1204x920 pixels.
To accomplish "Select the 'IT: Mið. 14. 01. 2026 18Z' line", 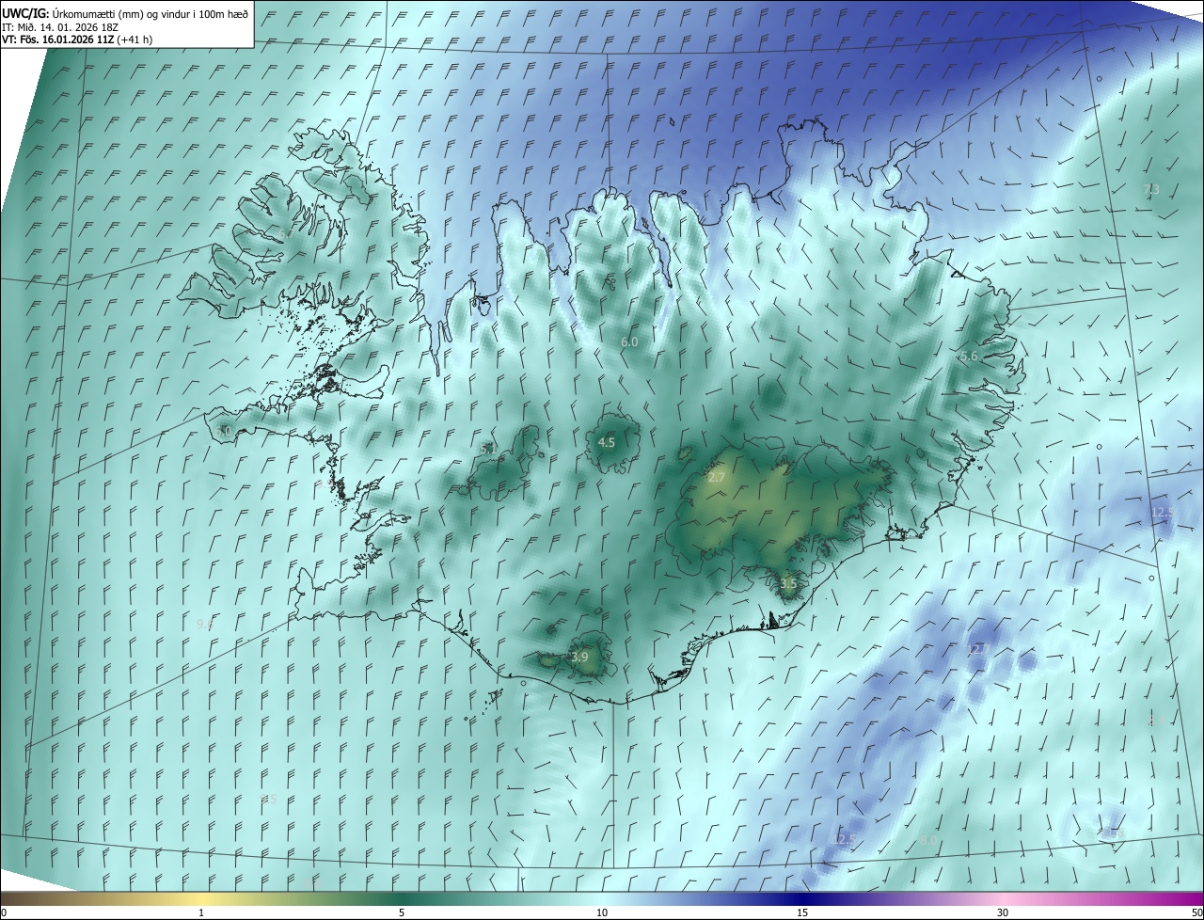I will pyautogui.click(x=58, y=26).
